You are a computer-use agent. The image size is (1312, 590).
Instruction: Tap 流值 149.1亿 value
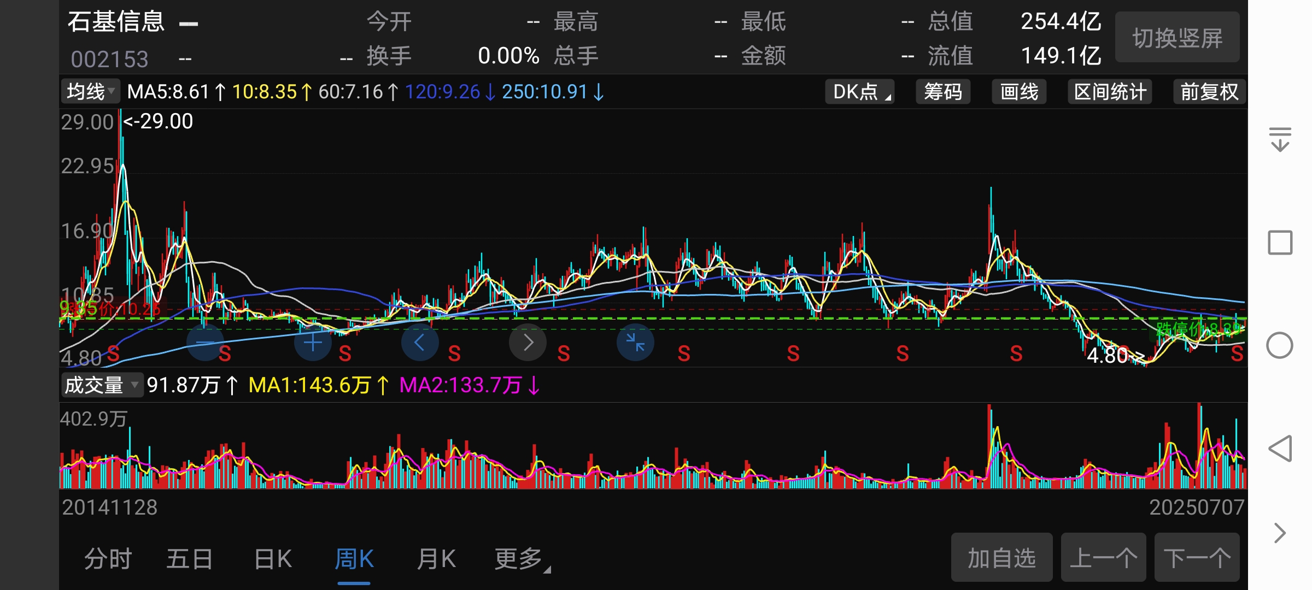point(1061,56)
